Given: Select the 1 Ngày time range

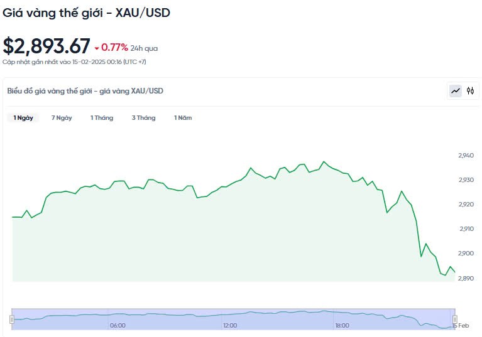Looking at the screenshot, I should pos(23,118).
